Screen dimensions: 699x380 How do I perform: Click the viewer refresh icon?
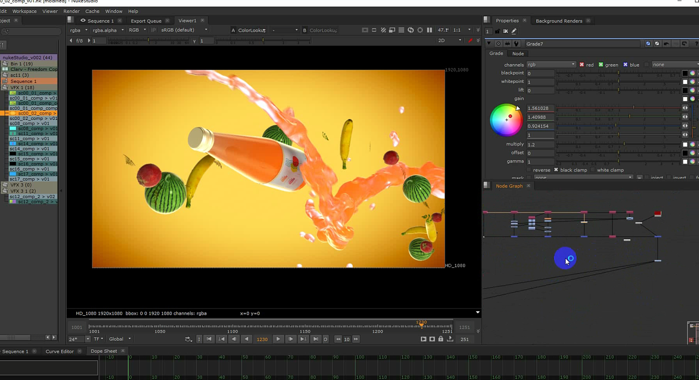411,30
